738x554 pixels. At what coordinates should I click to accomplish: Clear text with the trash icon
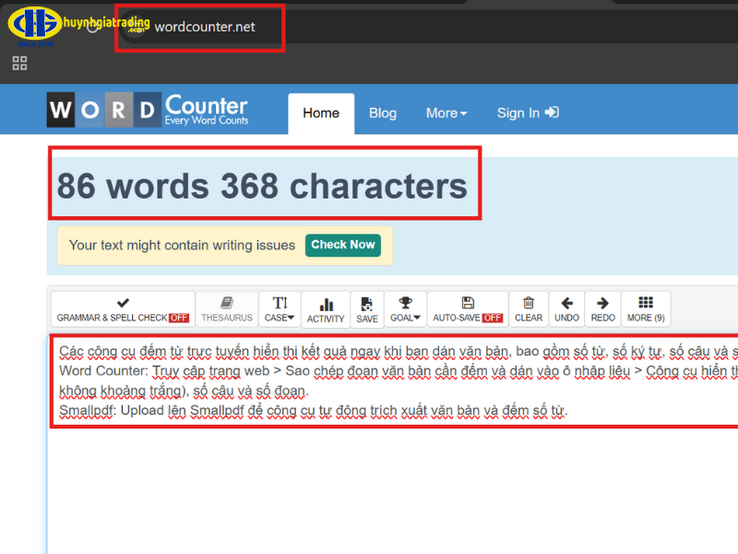pyautogui.click(x=529, y=309)
